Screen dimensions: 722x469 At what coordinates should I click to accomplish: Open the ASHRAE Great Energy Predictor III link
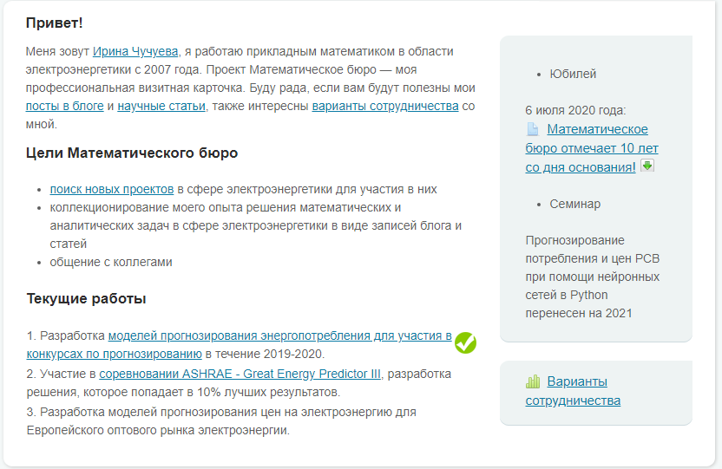240,374
